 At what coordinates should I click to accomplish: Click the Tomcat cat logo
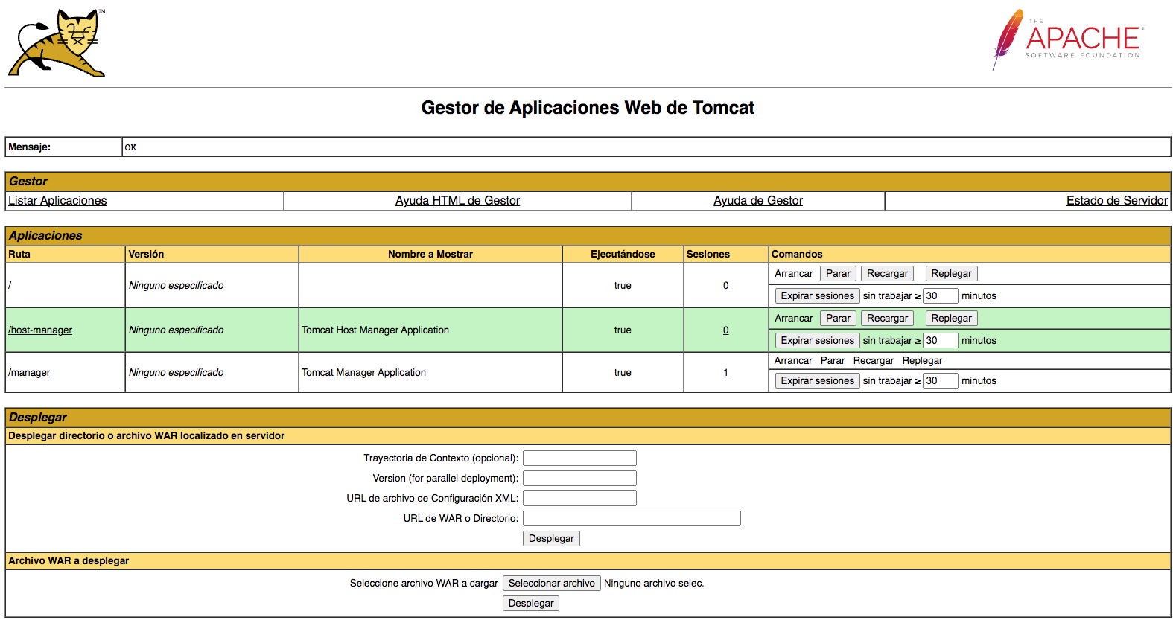pyautogui.click(x=57, y=43)
